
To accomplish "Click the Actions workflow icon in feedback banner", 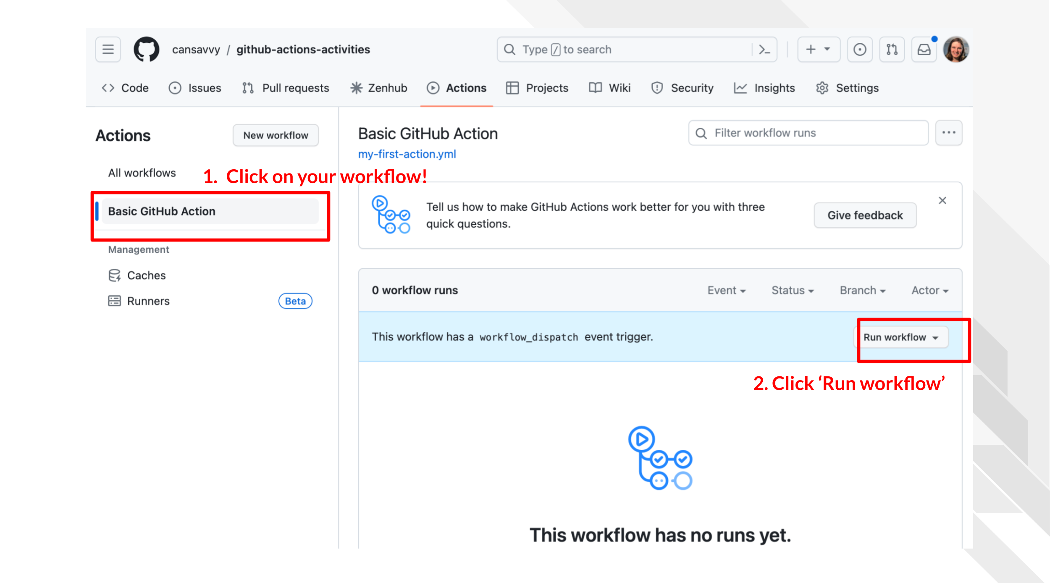I will coord(391,215).
